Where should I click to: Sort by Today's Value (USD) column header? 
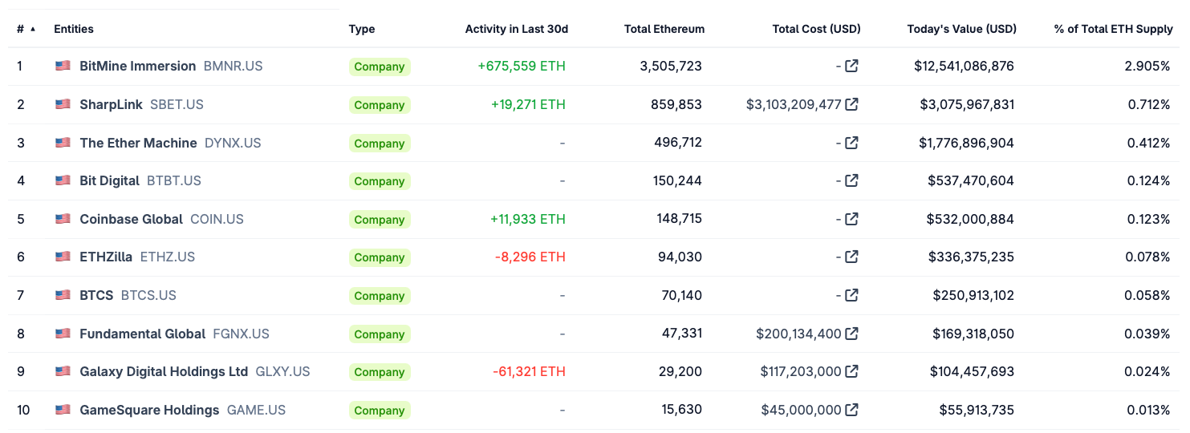[961, 29]
